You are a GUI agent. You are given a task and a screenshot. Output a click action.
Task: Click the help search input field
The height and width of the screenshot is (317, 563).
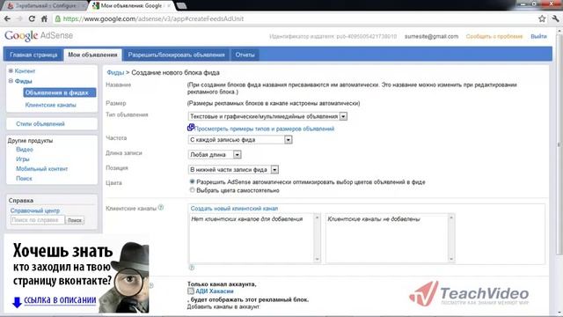click(x=38, y=220)
